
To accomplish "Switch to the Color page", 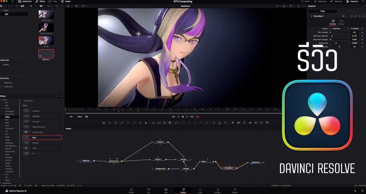I will pyautogui.click(x=200, y=191).
